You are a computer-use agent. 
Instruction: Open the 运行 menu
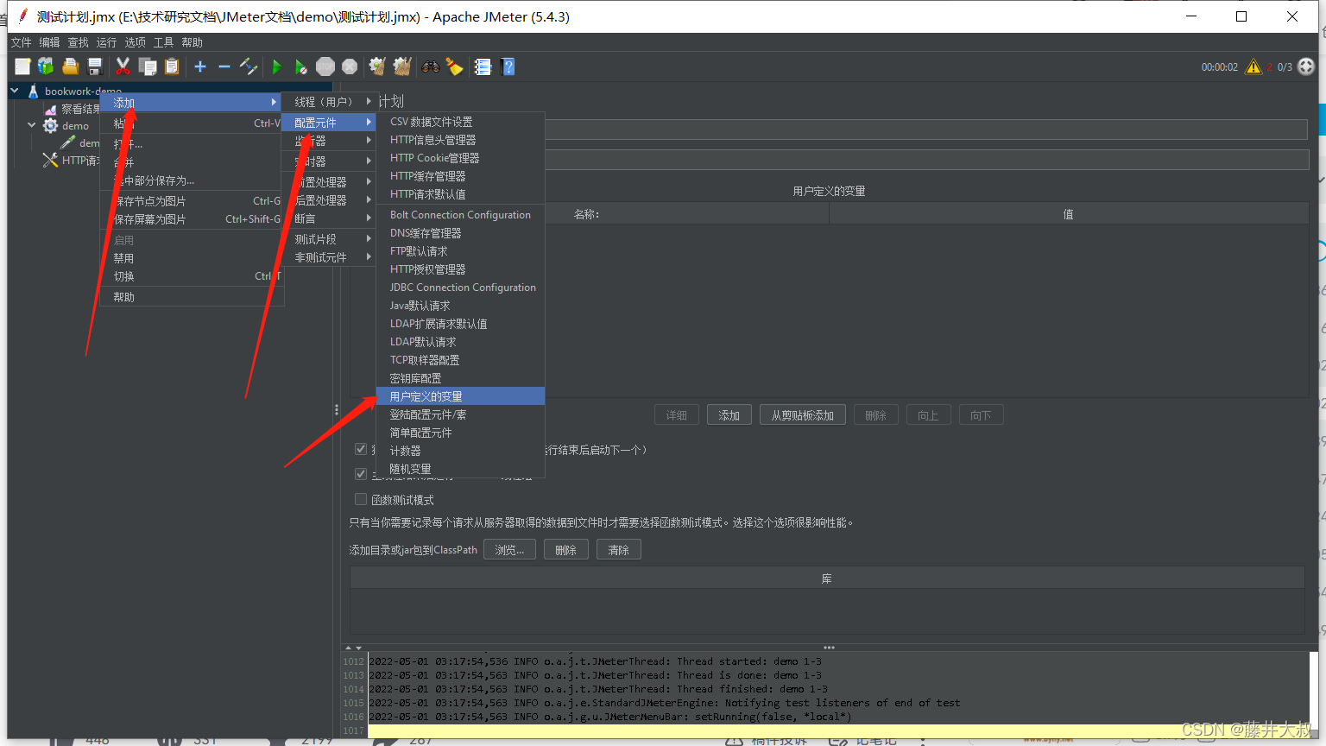(106, 42)
